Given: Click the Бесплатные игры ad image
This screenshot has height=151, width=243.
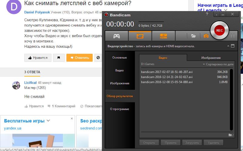Looking at the screenshot, I should click(x=38, y=140).
